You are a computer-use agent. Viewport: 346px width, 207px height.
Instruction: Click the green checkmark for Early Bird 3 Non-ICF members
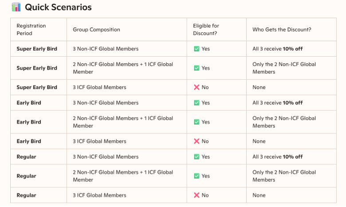tap(197, 103)
